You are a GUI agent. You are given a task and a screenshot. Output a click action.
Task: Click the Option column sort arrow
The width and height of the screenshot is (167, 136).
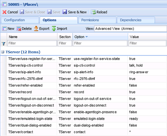coord(86,37)
